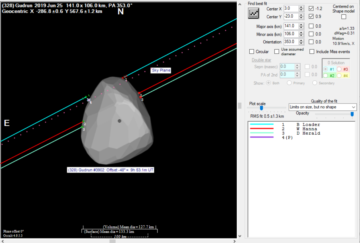This screenshot has height=243, width=360.
Task: Enable the Circular checkbox
Action: pos(252,52)
